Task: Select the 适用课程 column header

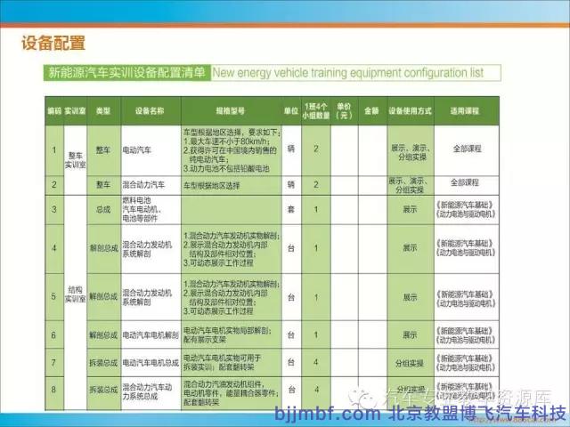Action: (465, 111)
